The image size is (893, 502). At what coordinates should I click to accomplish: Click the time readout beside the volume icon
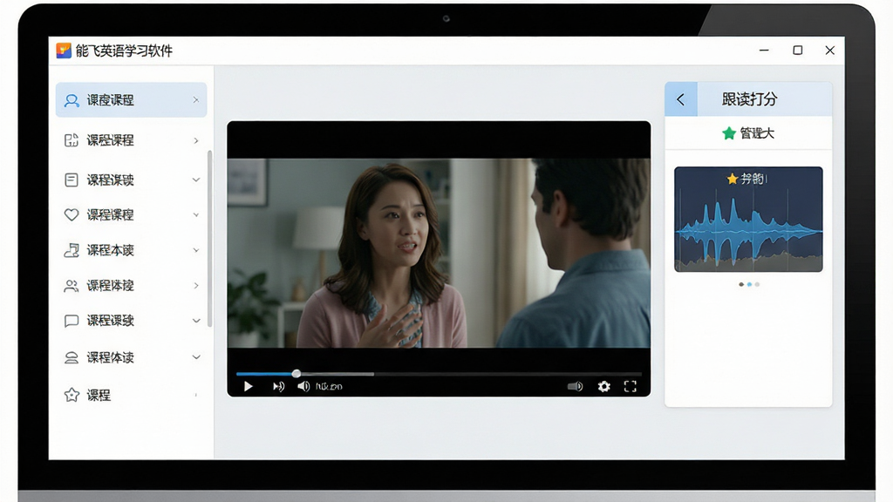tap(329, 386)
